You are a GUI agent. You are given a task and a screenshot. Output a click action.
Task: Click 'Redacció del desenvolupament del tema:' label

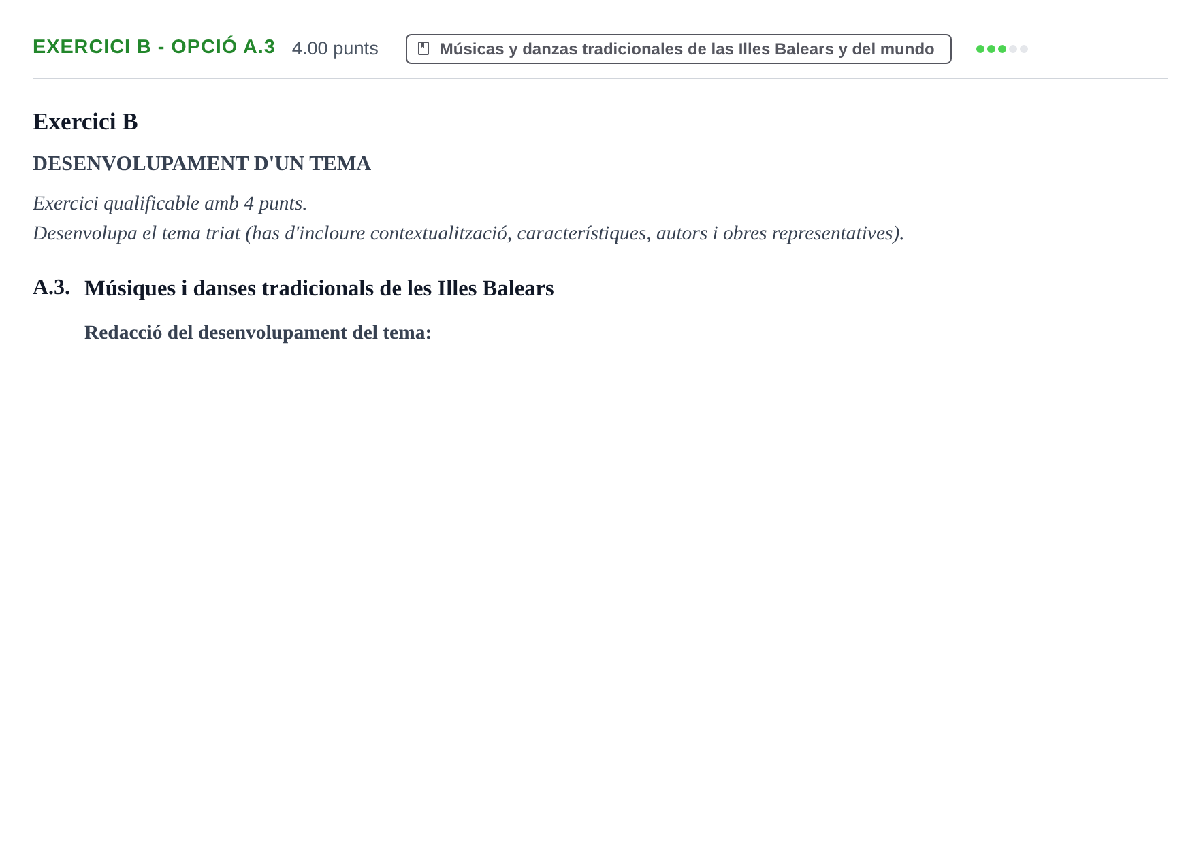(x=258, y=333)
